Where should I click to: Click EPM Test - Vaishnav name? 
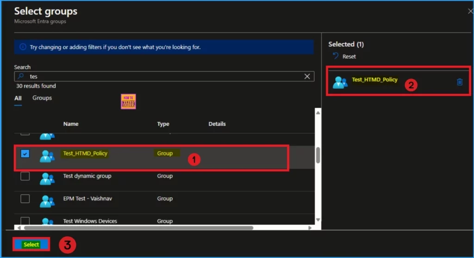[87, 198]
